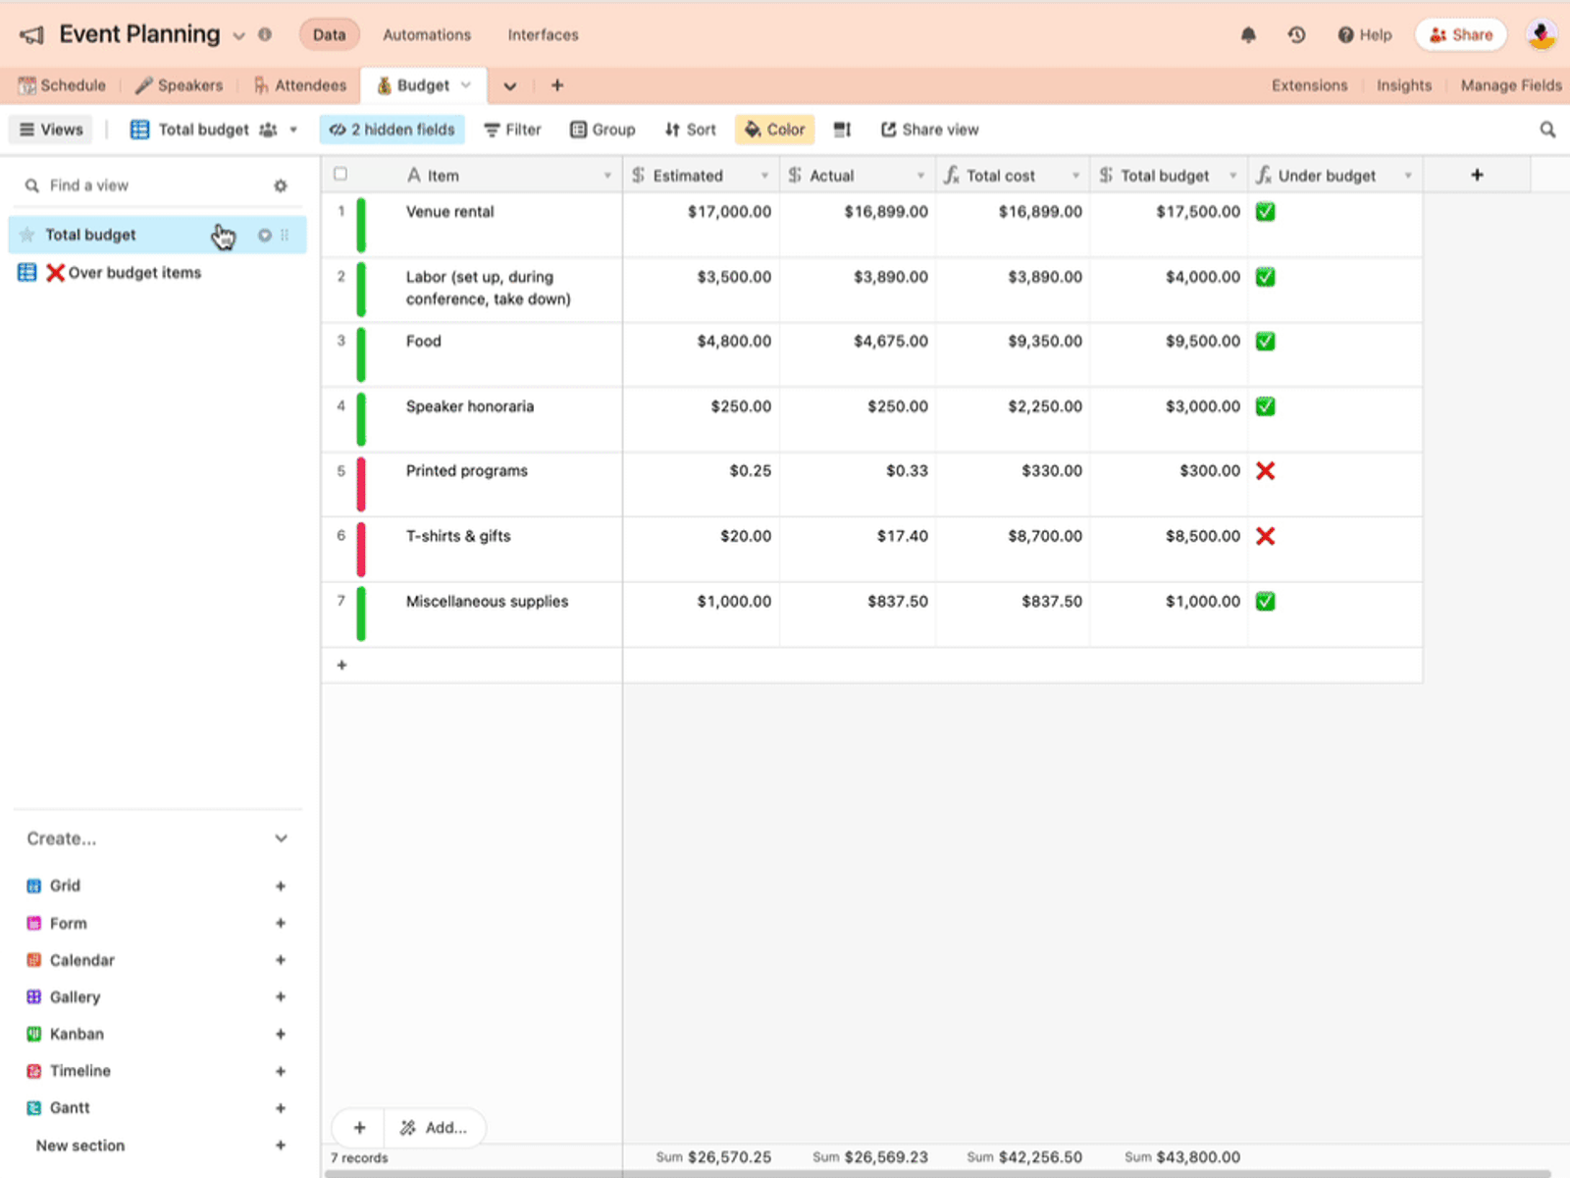Open the notifications bell
The width and height of the screenshot is (1570, 1178).
pos(1248,35)
